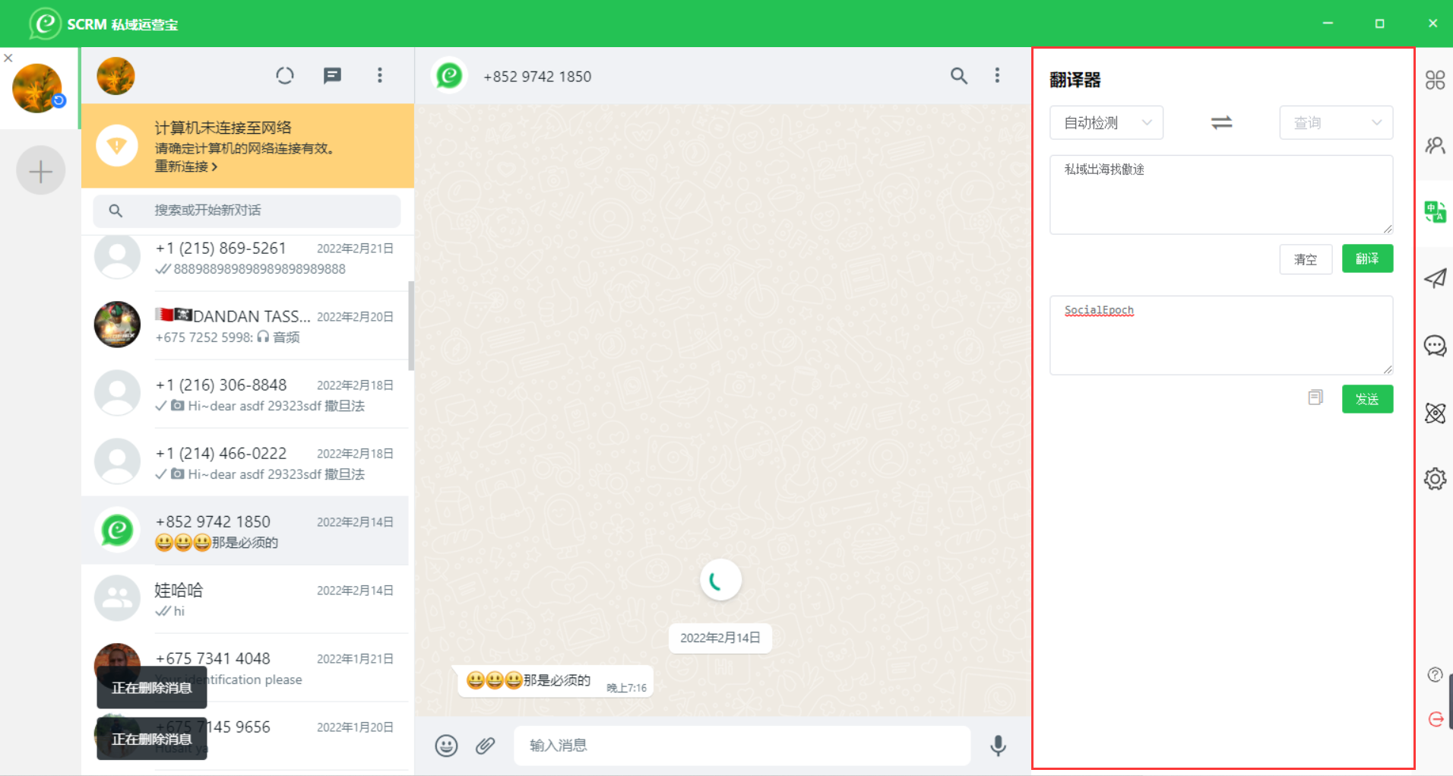Open the contacts panel in the right sidebar
Image resolution: width=1453 pixels, height=776 pixels.
tap(1435, 145)
